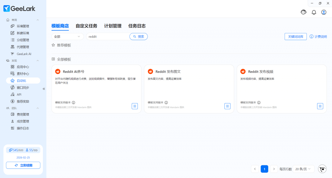Collapse the sidebar with double-chevron icon
Viewport: 332px width, 178px height.
coord(44,89)
